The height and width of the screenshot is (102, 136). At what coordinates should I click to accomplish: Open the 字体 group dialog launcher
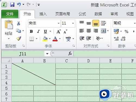(73, 46)
